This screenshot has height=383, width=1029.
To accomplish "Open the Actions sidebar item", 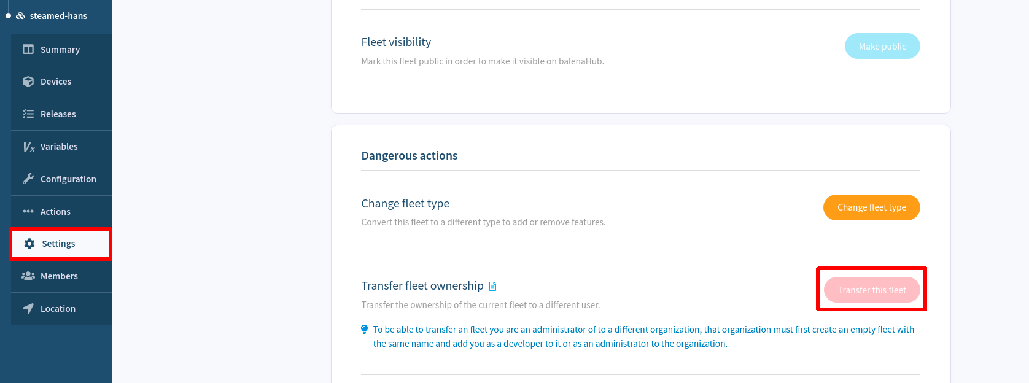I will (x=55, y=212).
